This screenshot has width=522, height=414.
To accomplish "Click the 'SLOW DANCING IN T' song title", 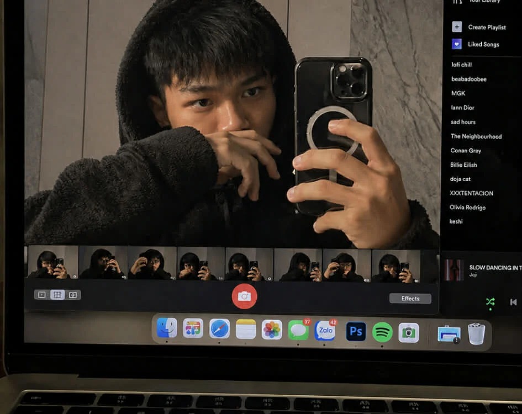I will (x=495, y=268).
